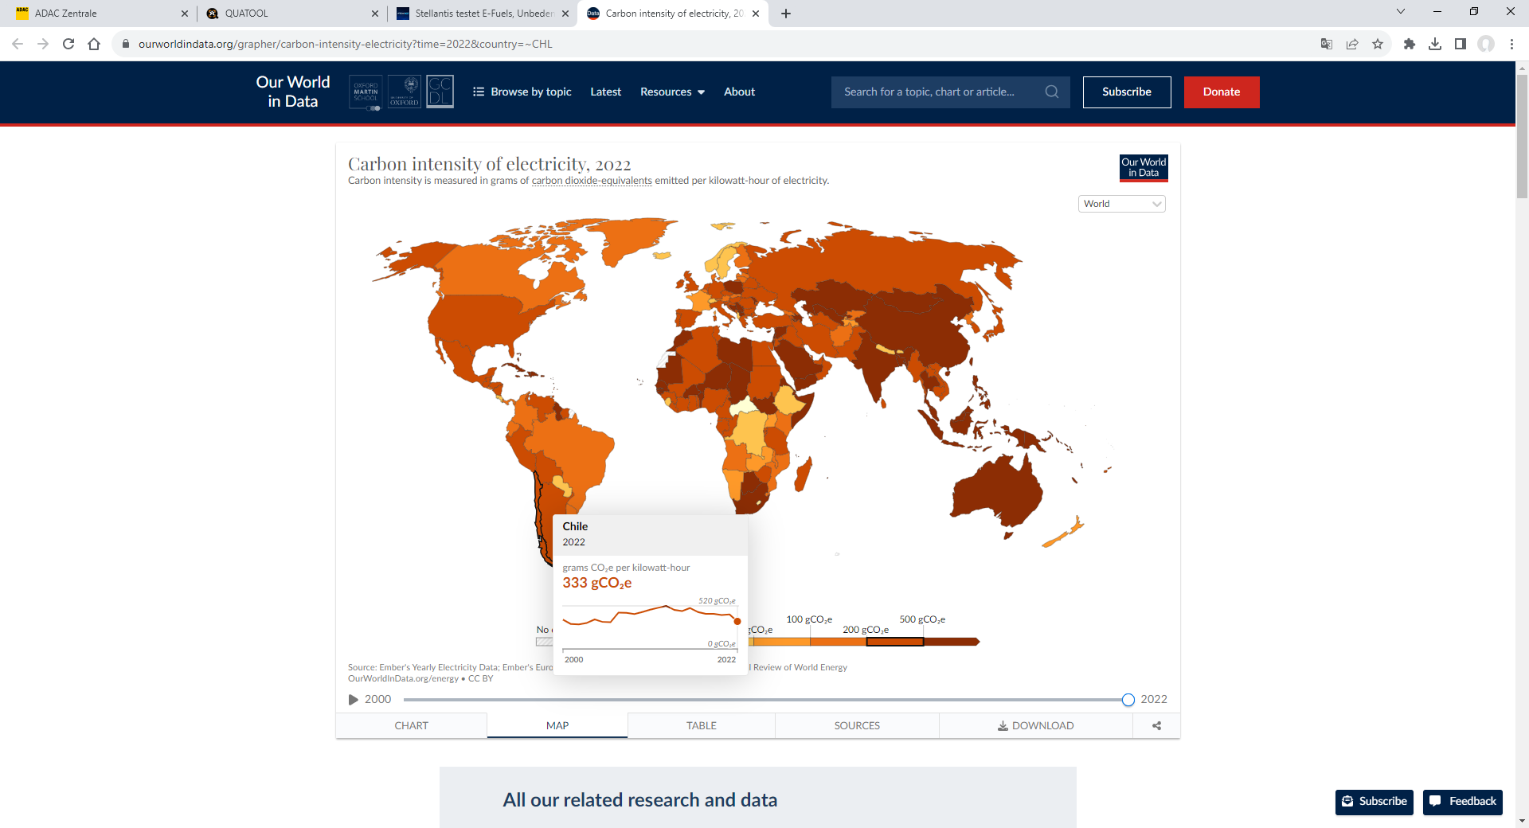Open new browser tab
Screen dimensions: 1529x828
point(786,14)
